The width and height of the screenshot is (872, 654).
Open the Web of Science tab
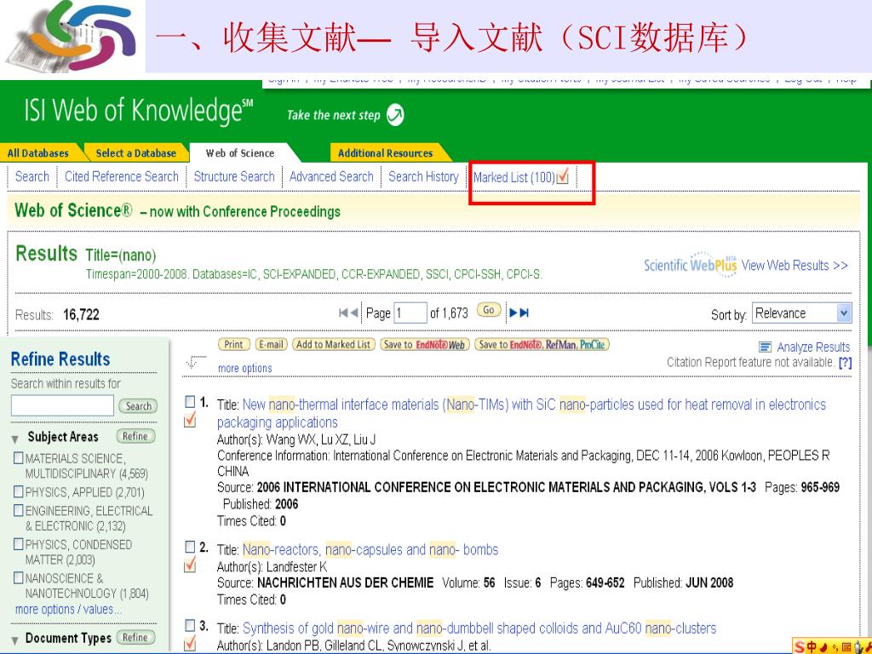click(239, 153)
